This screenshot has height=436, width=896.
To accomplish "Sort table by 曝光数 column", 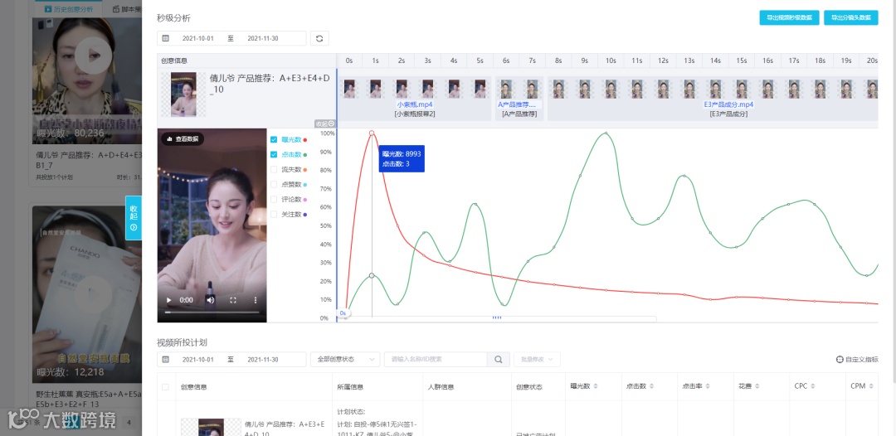I will [x=596, y=386].
